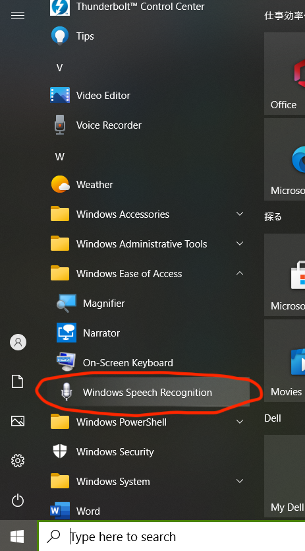Collapse Windows Ease of Access chevron
The height and width of the screenshot is (551, 305).
click(x=240, y=273)
